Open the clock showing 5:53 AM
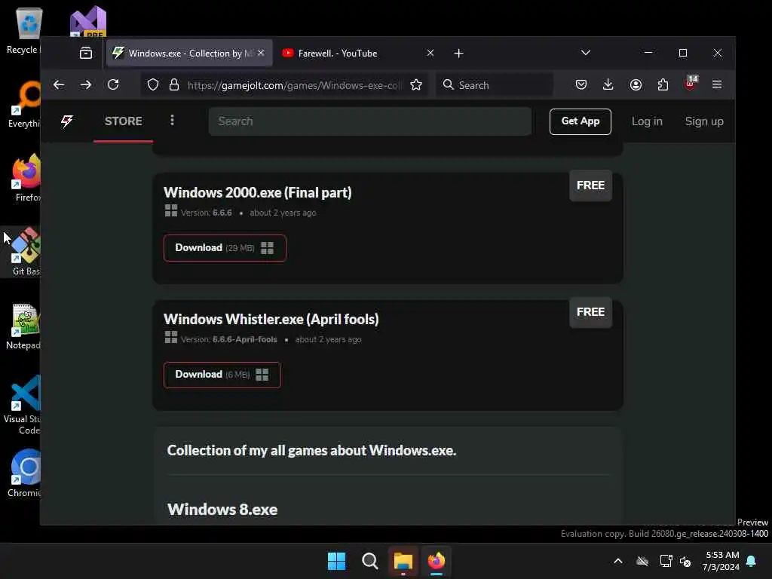772x579 pixels. 721,561
